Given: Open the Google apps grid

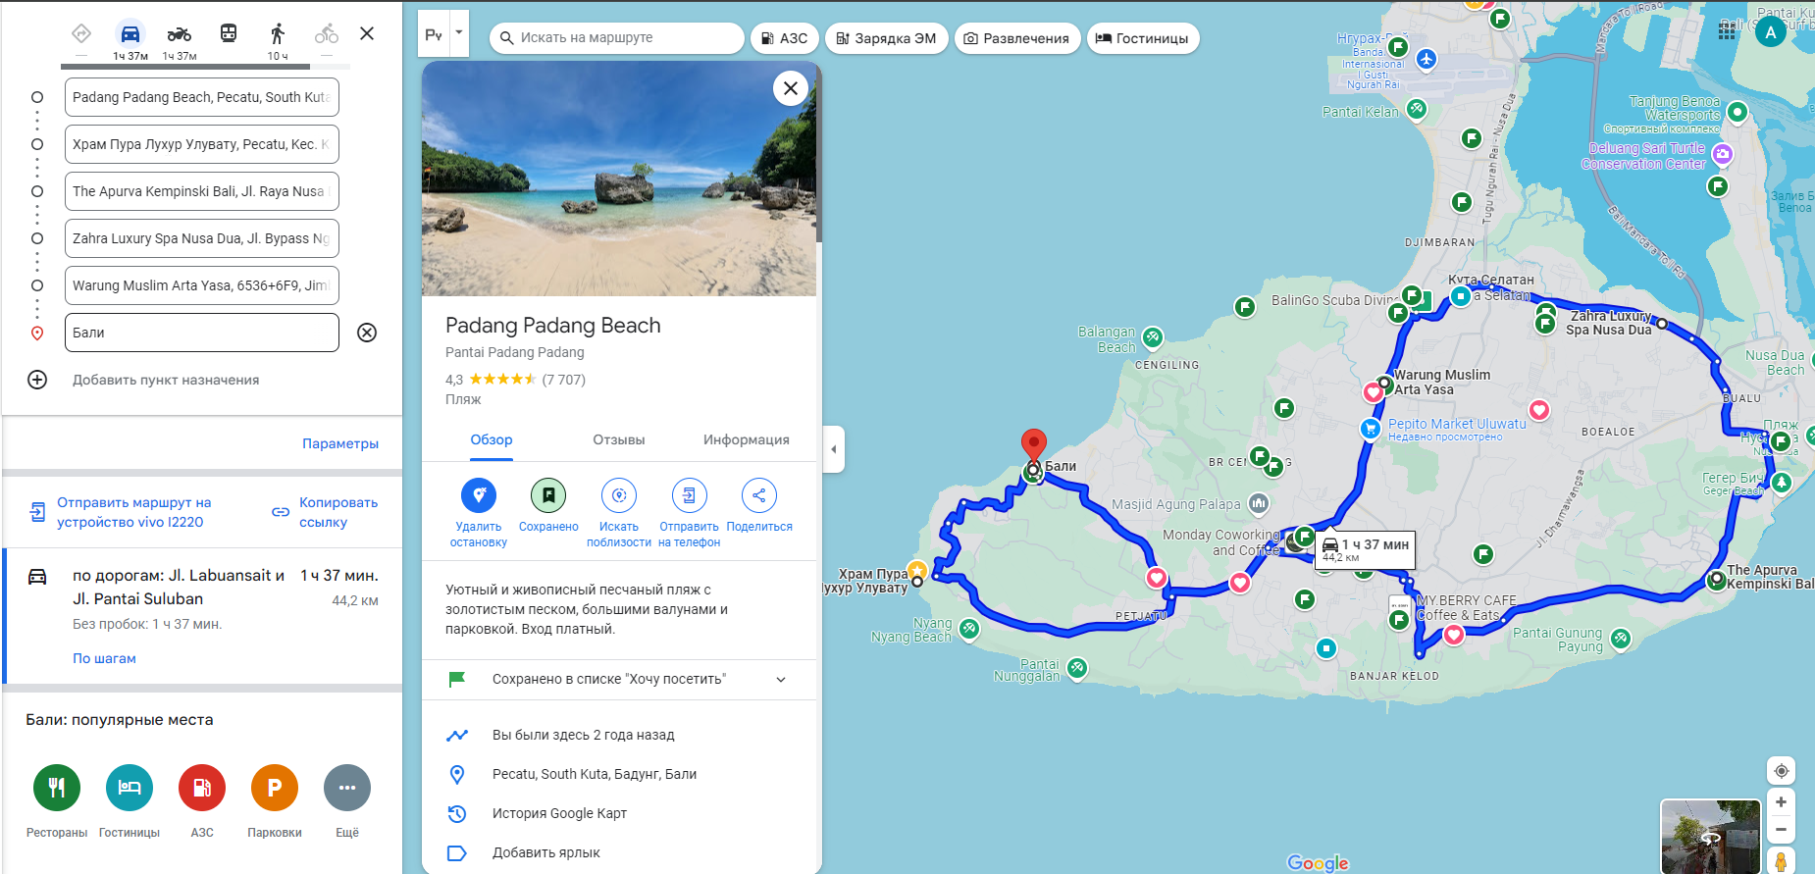Looking at the screenshot, I should coord(1727,31).
